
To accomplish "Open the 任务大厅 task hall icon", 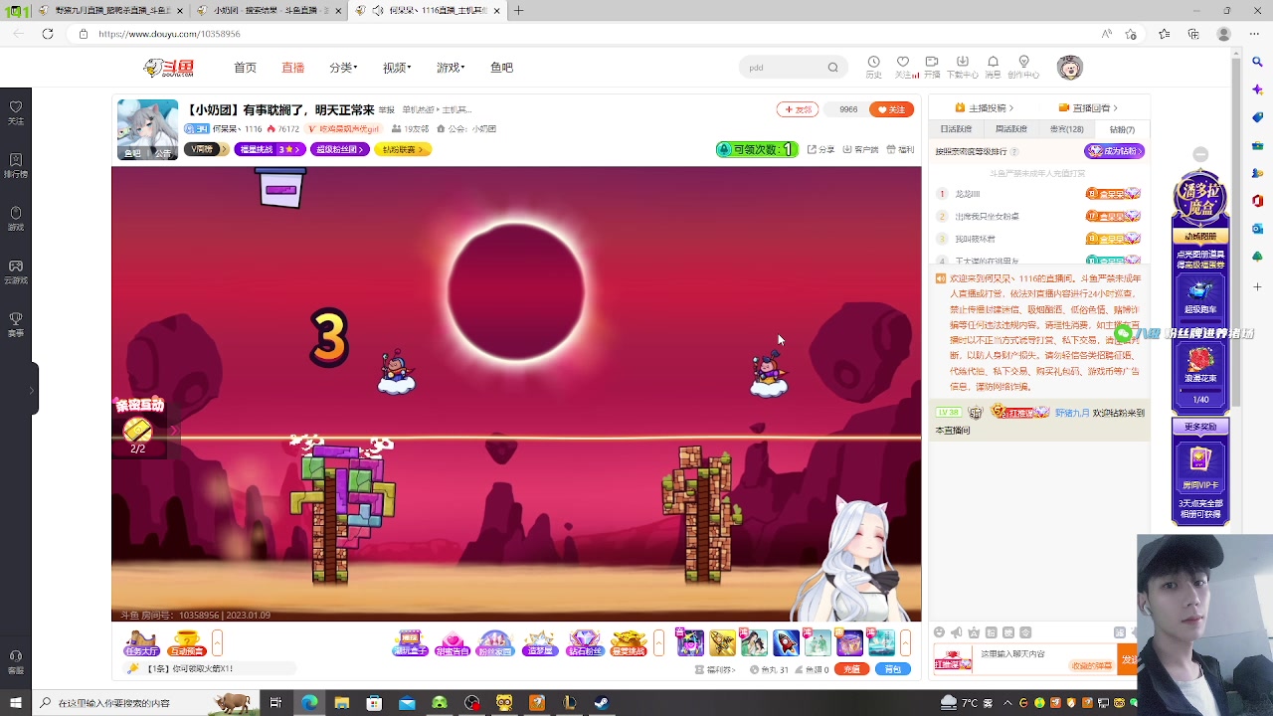I will point(141,642).
